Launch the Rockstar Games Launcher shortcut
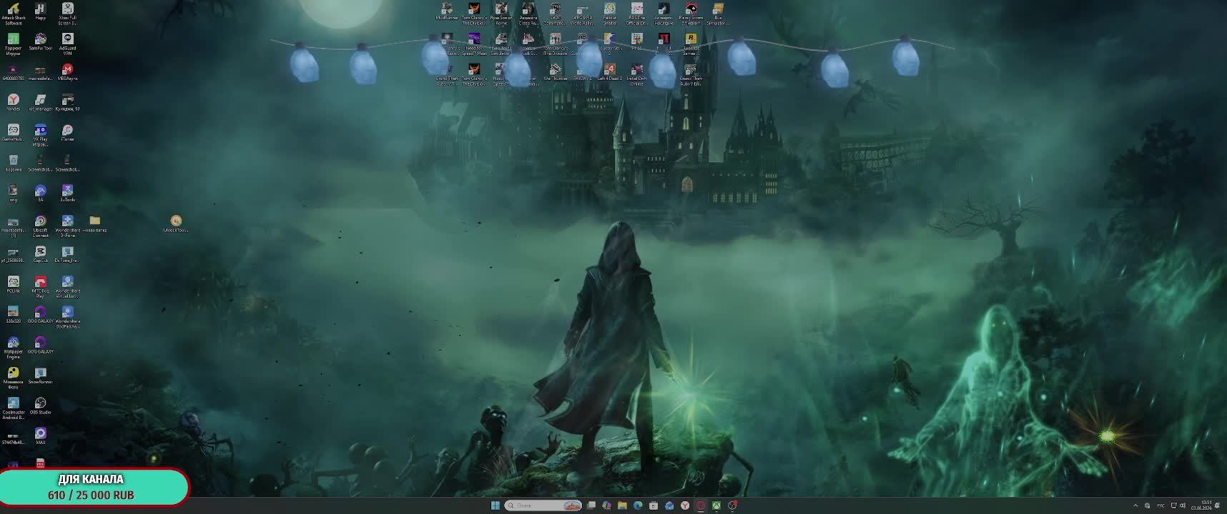 pyautogui.click(x=691, y=44)
